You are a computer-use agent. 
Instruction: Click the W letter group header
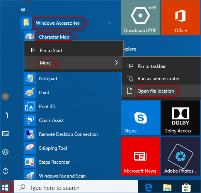point(23,10)
